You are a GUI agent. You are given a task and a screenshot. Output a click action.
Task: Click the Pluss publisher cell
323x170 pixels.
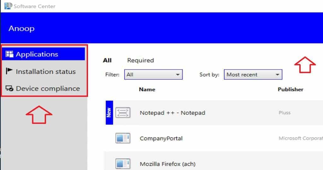285,112
